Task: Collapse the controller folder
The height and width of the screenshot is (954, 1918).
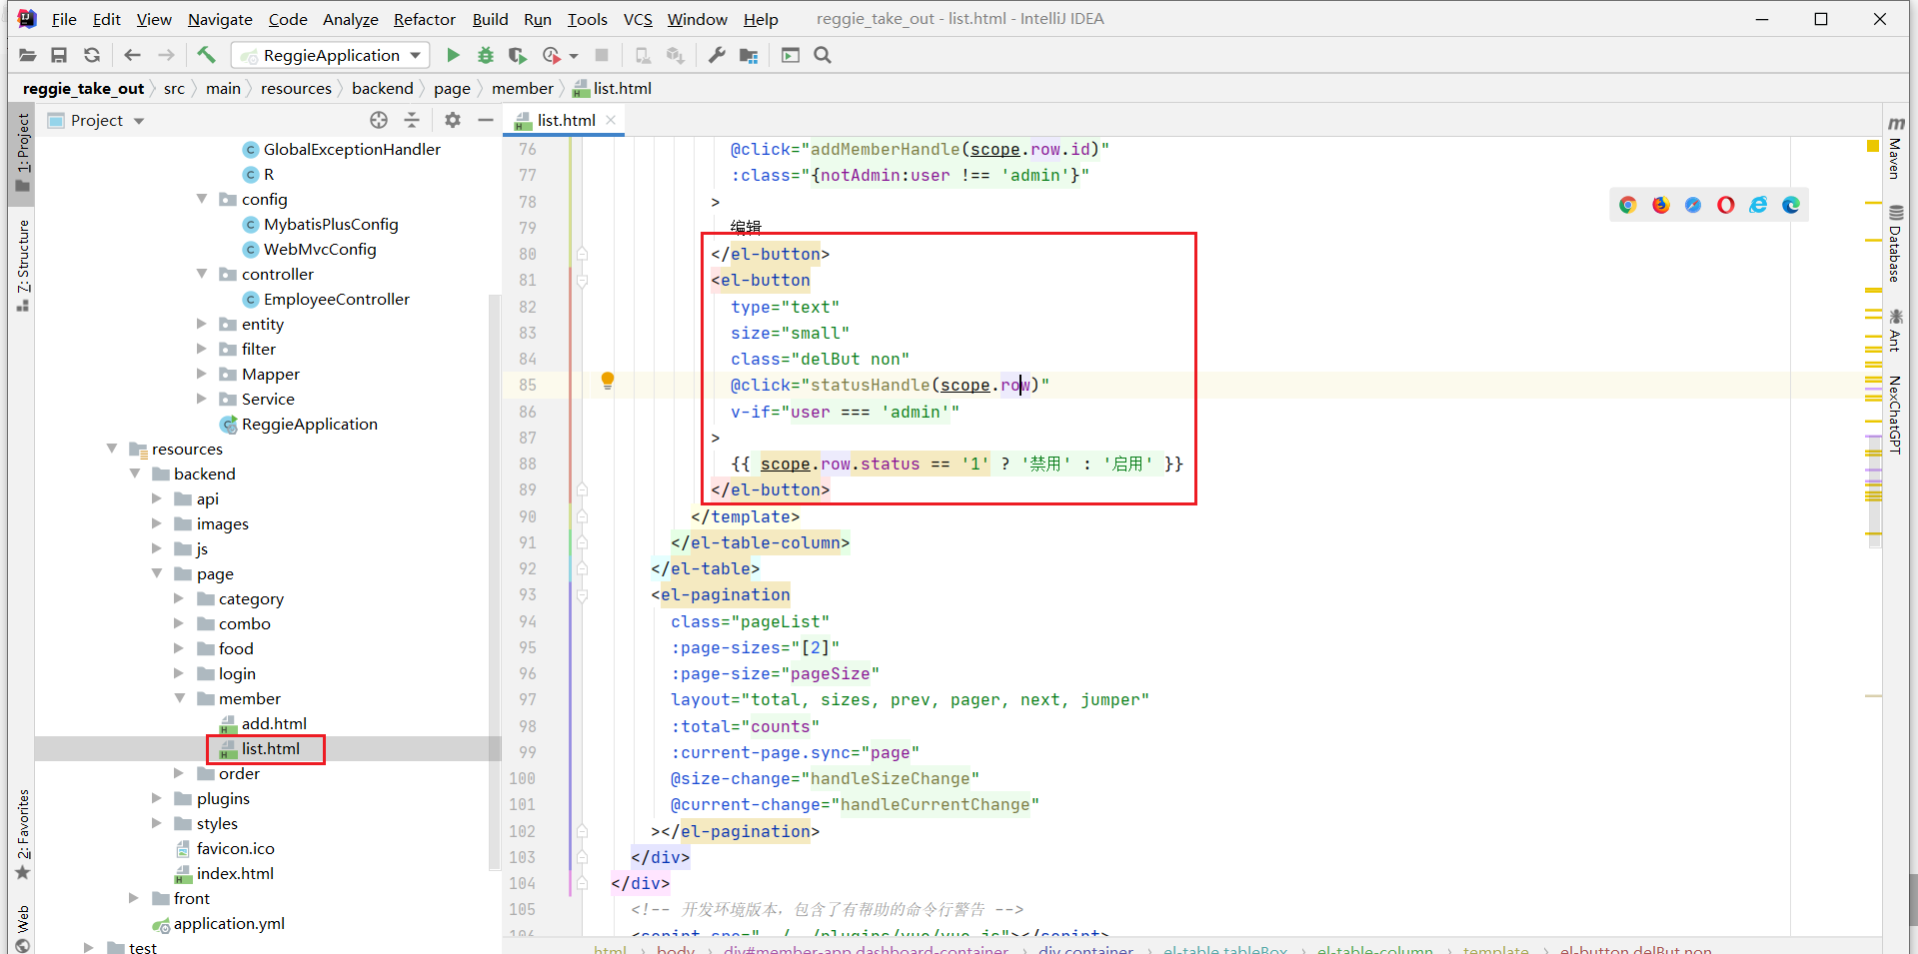Action: pos(202,274)
